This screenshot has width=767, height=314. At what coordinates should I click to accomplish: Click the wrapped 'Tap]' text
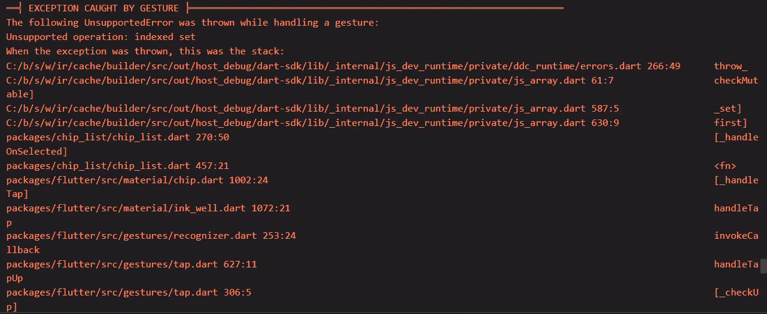[17, 195]
